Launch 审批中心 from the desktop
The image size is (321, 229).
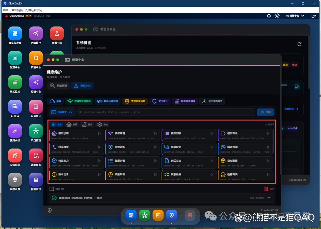tap(57, 34)
